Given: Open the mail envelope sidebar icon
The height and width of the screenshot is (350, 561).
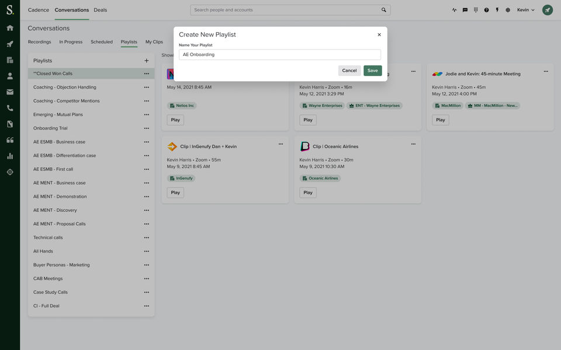Looking at the screenshot, I should tap(10, 92).
